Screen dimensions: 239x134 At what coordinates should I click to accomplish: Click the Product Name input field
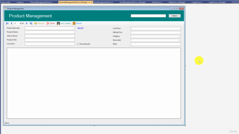coord(50,32)
